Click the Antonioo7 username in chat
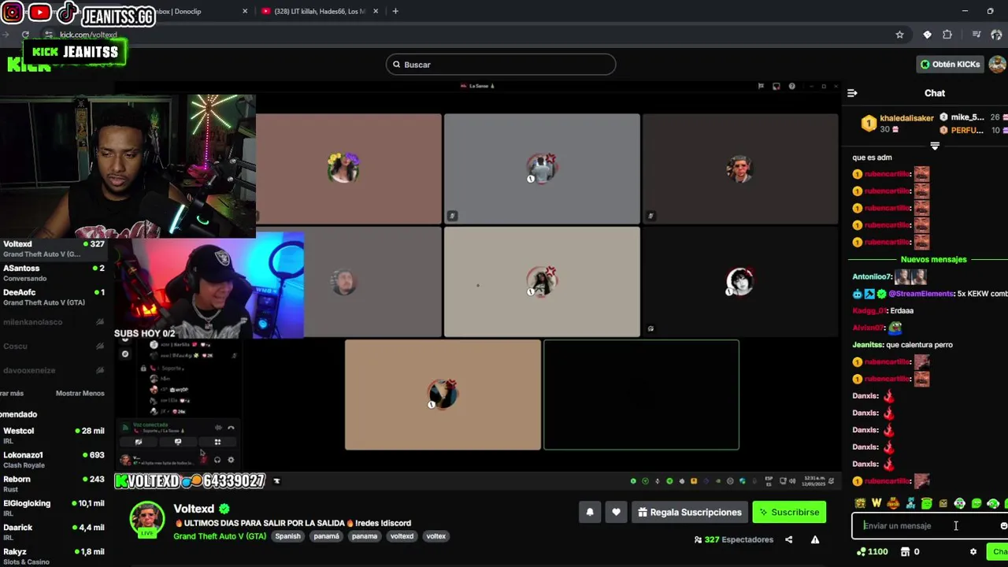Image resolution: width=1008 pixels, height=567 pixels. point(873,276)
